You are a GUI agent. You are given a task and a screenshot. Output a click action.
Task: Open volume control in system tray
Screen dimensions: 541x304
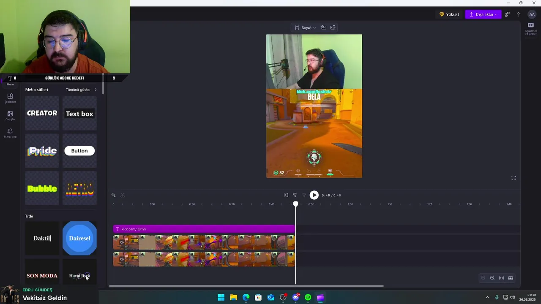click(x=513, y=298)
